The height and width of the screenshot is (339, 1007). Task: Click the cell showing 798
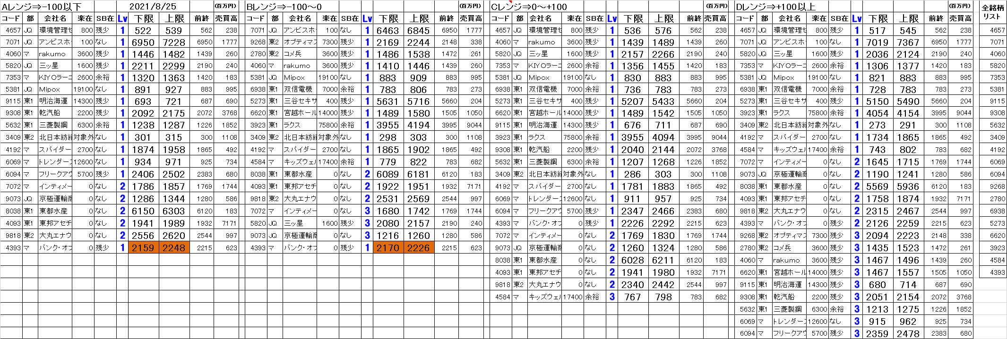pos(663,297)
